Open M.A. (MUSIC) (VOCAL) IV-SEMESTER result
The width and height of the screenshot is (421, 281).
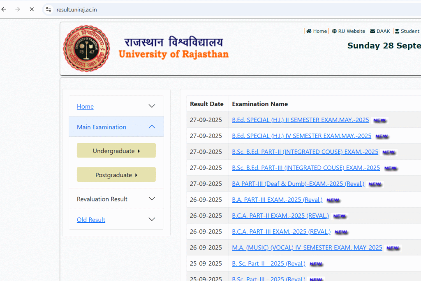[307, 248]
